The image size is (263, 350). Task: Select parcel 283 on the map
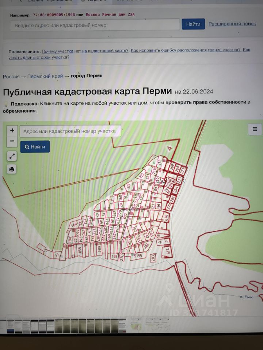[153, 258]
